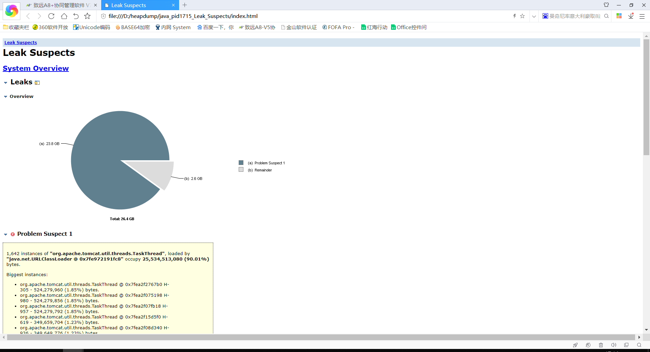The height and width of the screenshot is (352, 650).
Task: Open the address bar dropdown arrow
Action: 534,16
